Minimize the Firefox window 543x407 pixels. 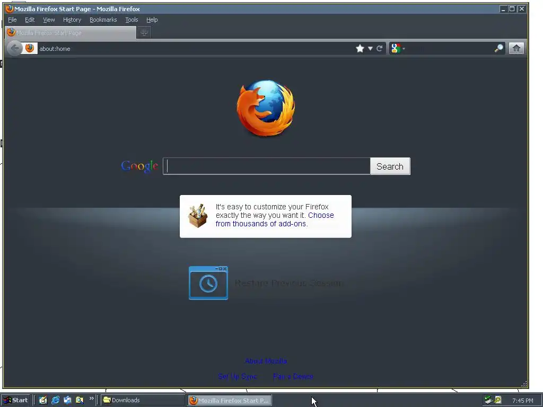pos(503,9)
